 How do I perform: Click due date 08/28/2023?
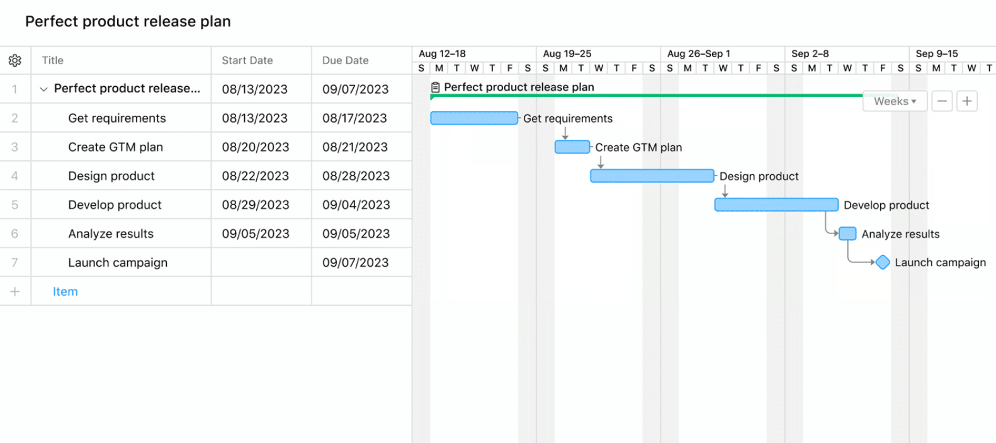pos(362,176)
